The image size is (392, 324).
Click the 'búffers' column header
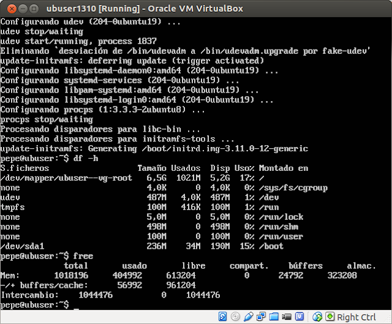point(306,265)
